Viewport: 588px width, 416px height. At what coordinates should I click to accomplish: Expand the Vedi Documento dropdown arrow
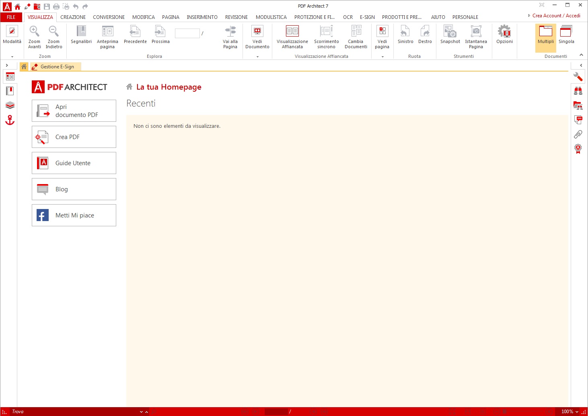[x=257, y=57]
